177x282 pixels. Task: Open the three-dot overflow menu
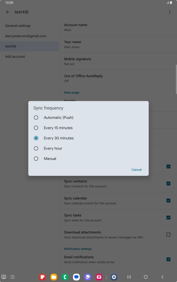click(170, 12)
